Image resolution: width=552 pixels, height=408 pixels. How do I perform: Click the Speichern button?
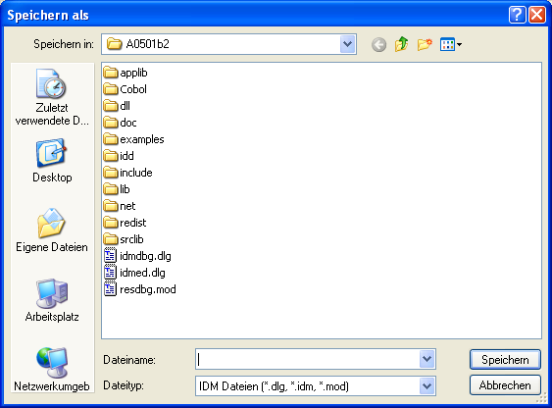click(505, 359)
